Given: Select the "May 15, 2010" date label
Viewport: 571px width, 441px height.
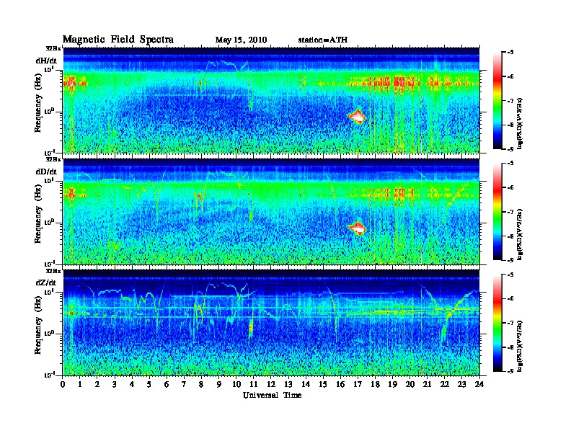Looking at the screenshot, I should [241, 40].
